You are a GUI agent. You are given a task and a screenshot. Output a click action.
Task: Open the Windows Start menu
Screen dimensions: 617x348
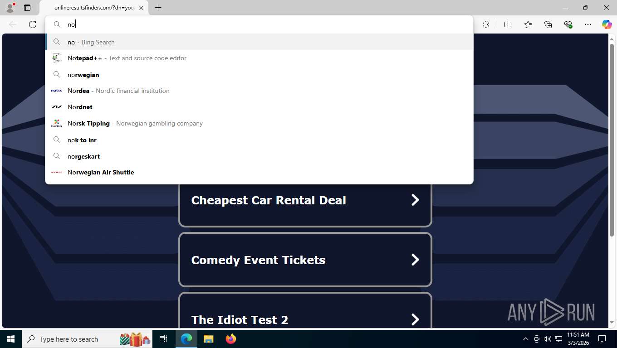(11, 339)
